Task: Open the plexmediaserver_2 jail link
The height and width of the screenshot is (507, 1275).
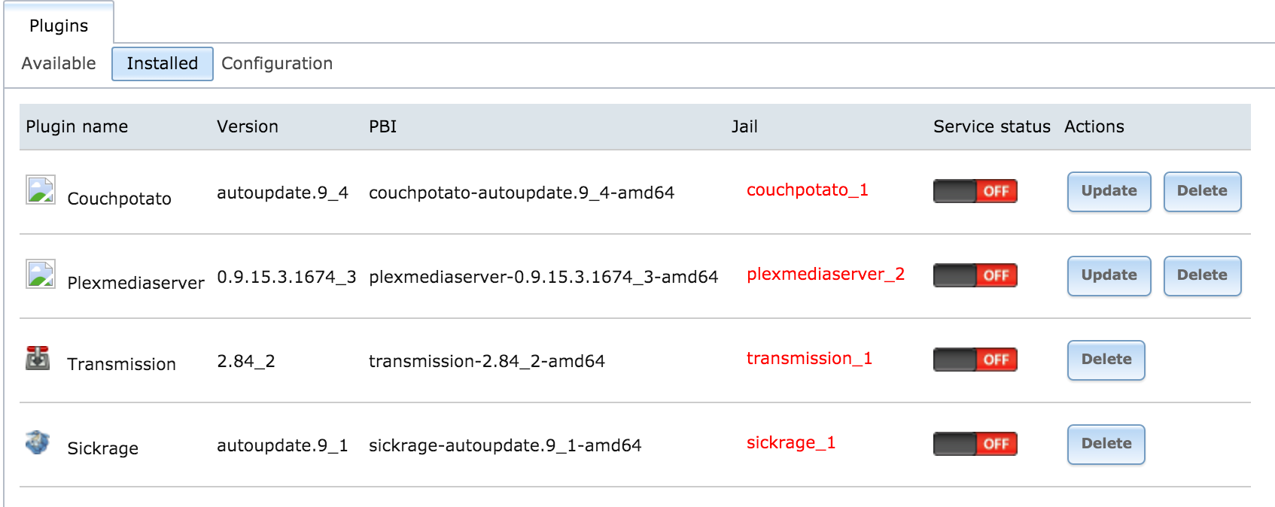Action: click(x=825, y=275)
